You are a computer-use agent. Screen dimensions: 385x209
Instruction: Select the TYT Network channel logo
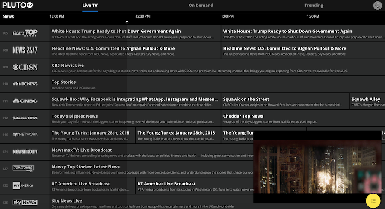click(25, 135)
